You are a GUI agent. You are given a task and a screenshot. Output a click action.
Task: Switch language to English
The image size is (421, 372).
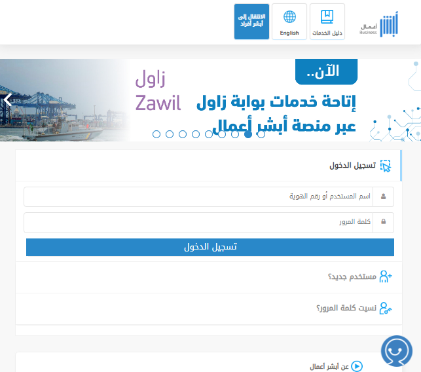point(289,22)
